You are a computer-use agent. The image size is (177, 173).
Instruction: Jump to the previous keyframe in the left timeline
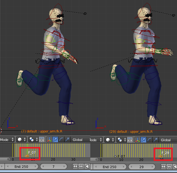click(x=81, y=166)
